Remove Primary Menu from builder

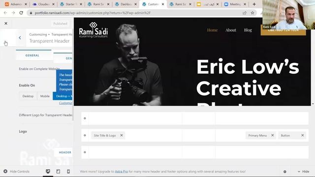(273, 135)
